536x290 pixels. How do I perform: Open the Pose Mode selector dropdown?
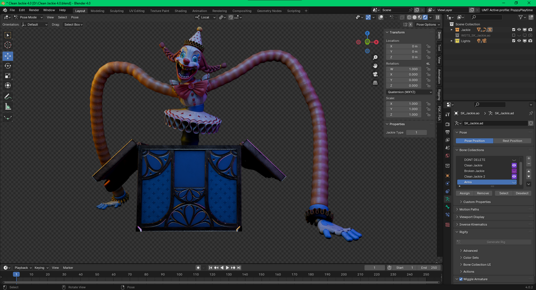[x=28, y=17]
